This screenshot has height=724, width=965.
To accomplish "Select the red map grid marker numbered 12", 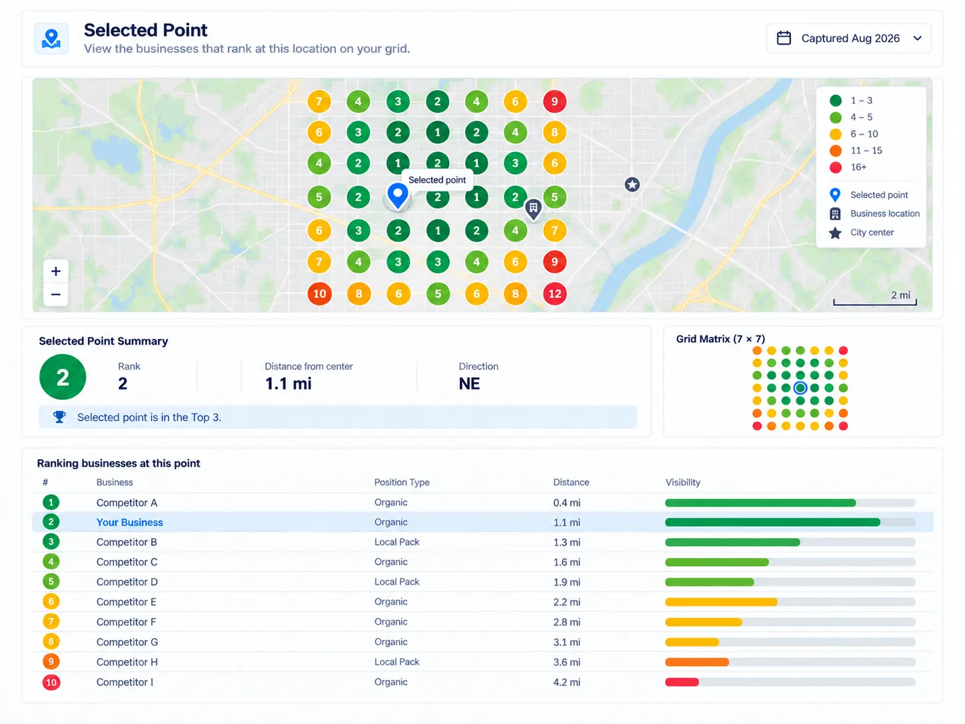I will [x=554, y=293].
